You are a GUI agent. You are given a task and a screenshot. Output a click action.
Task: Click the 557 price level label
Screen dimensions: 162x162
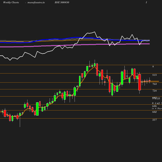click(155, 120)
